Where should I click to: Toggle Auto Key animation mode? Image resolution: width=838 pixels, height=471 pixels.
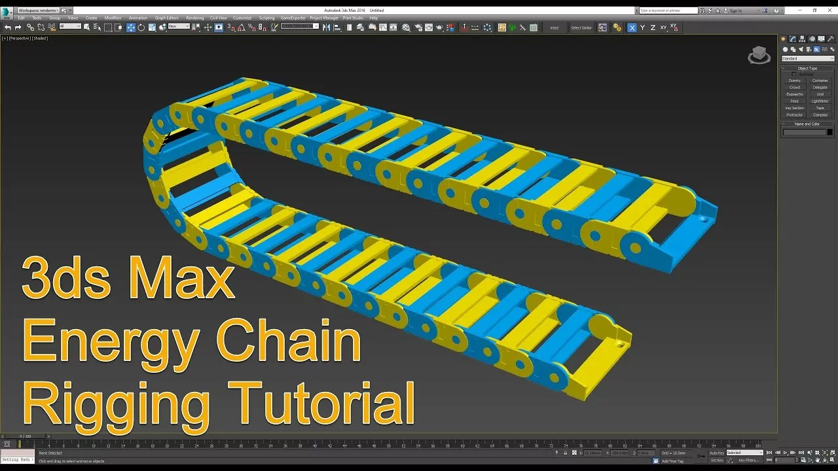(717, 453)
